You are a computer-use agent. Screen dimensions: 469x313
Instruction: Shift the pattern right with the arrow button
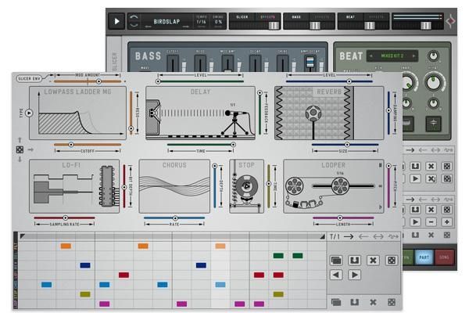coord(354,275)
